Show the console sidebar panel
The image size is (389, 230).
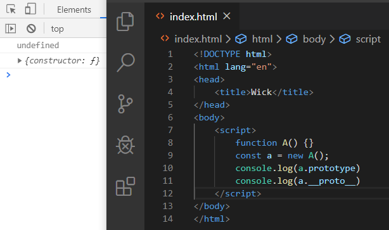pyautogui.click(x=10, y=29)
